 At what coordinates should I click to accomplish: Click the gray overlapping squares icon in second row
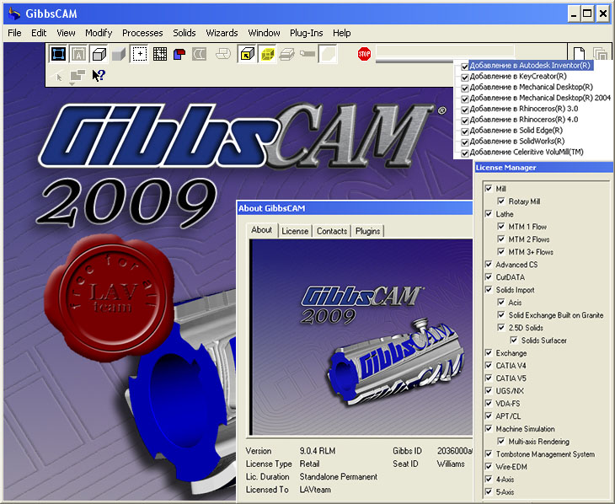point(78,75)
